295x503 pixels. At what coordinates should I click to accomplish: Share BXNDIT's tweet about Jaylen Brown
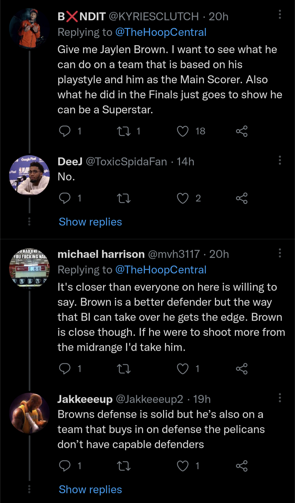pos(242,131)
